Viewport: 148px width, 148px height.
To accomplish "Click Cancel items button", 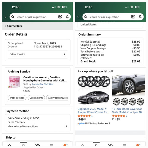I will 36,98.
